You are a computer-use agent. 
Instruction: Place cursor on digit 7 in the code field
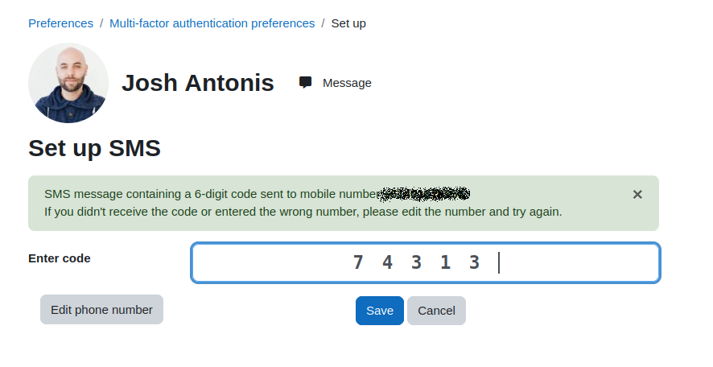point(358,262)
